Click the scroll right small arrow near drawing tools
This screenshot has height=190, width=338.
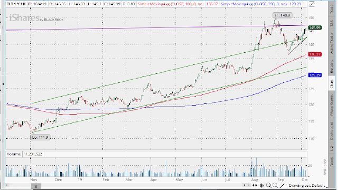click(249, 185)
